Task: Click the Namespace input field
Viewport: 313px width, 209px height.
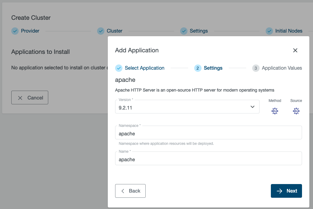Action: click(208, 133)
